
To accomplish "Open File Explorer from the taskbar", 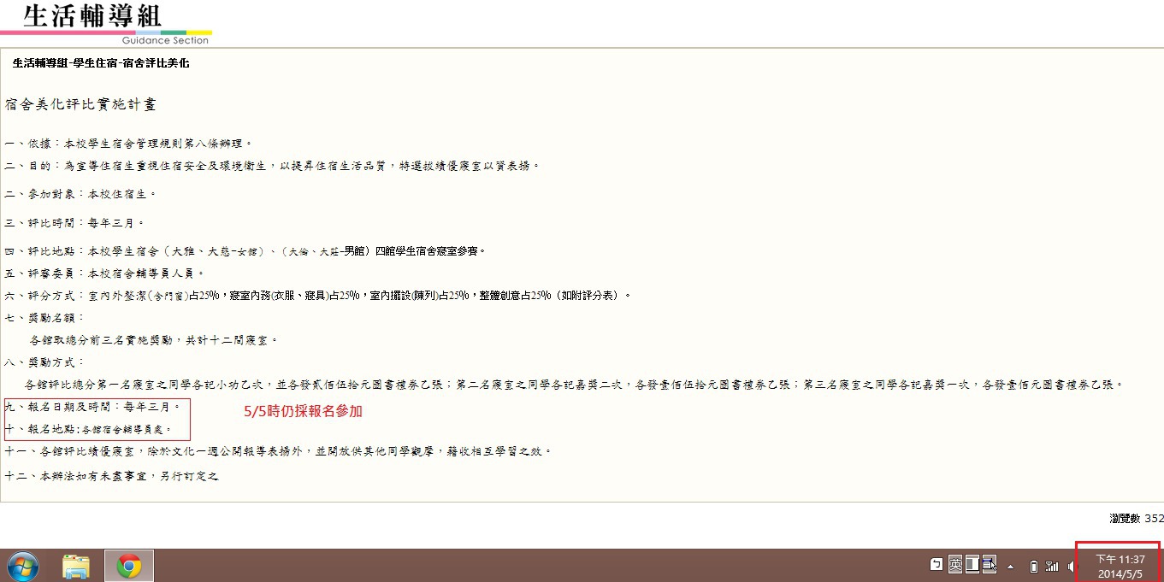I will pos(76,566).
